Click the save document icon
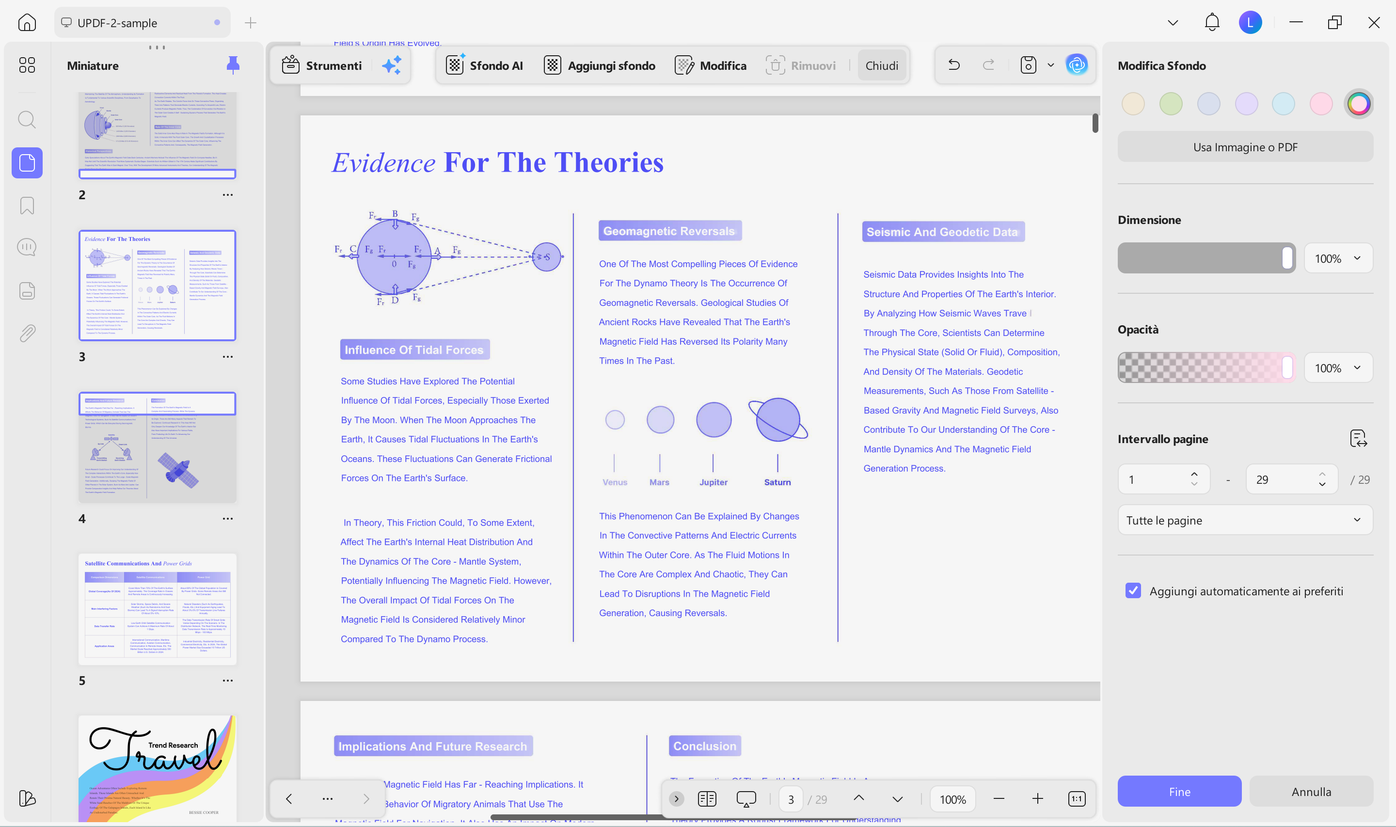Image resolution: width=1396 pixels, height=827 pixels. pos(1028,65)
